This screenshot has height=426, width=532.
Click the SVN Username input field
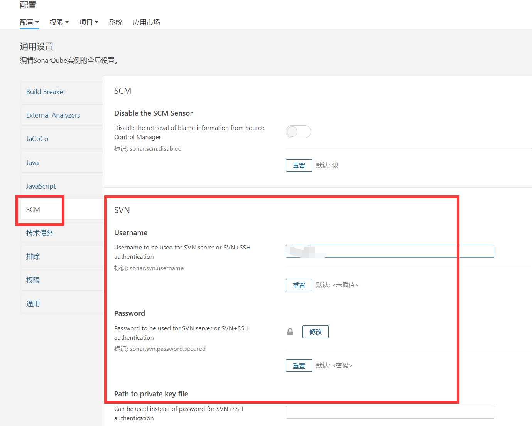(390, 251)
